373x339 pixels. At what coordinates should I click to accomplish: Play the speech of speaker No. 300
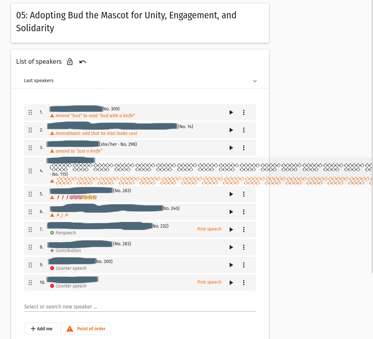click(231, 265)
